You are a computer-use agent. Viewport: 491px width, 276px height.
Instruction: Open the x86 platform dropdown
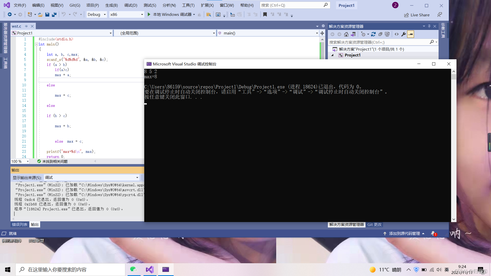click(127, 15)
